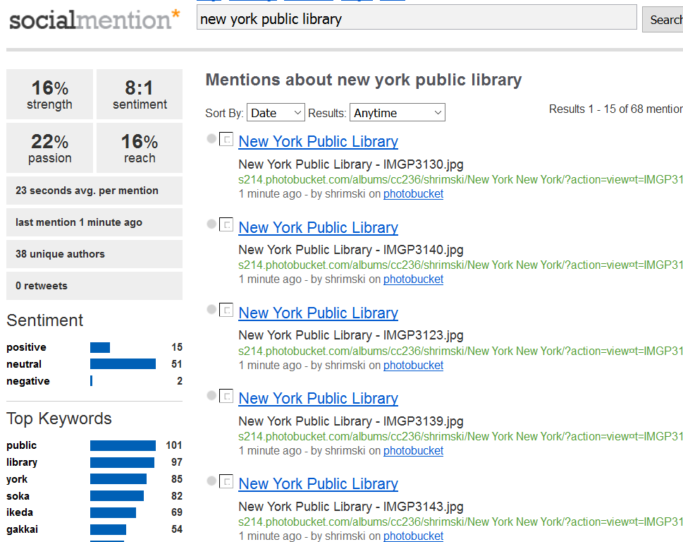
Task: Click the neutral sentiment bar
Action: click(x=123, y=364)
